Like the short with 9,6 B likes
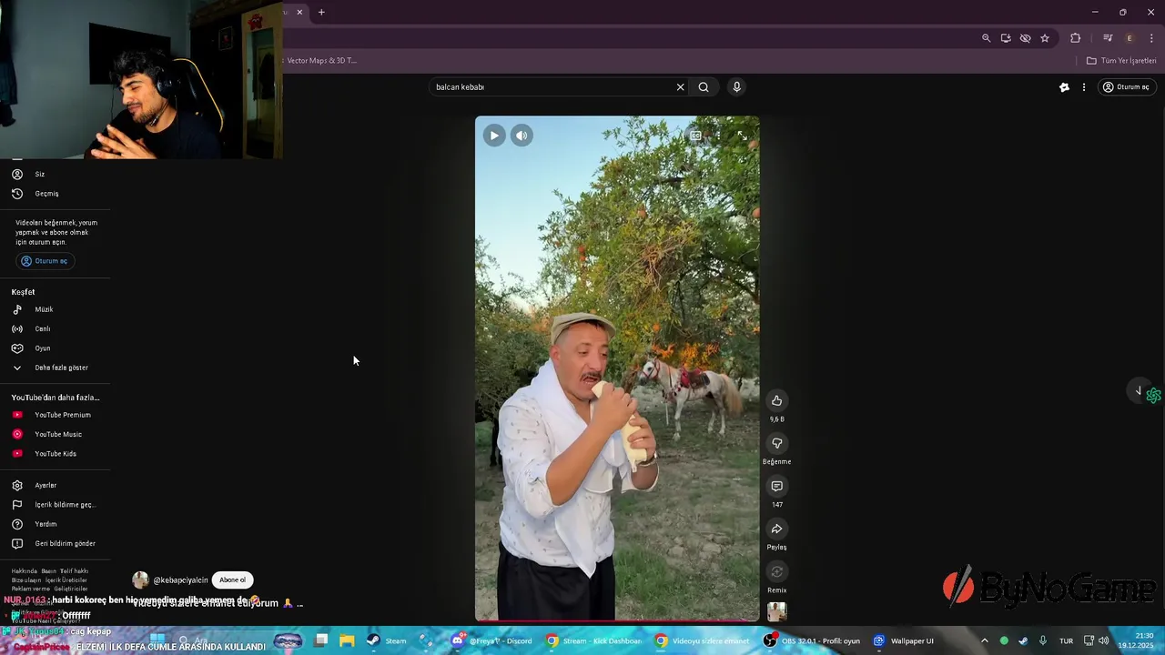This screenshot has height=655, width=1165. point(776,400)
